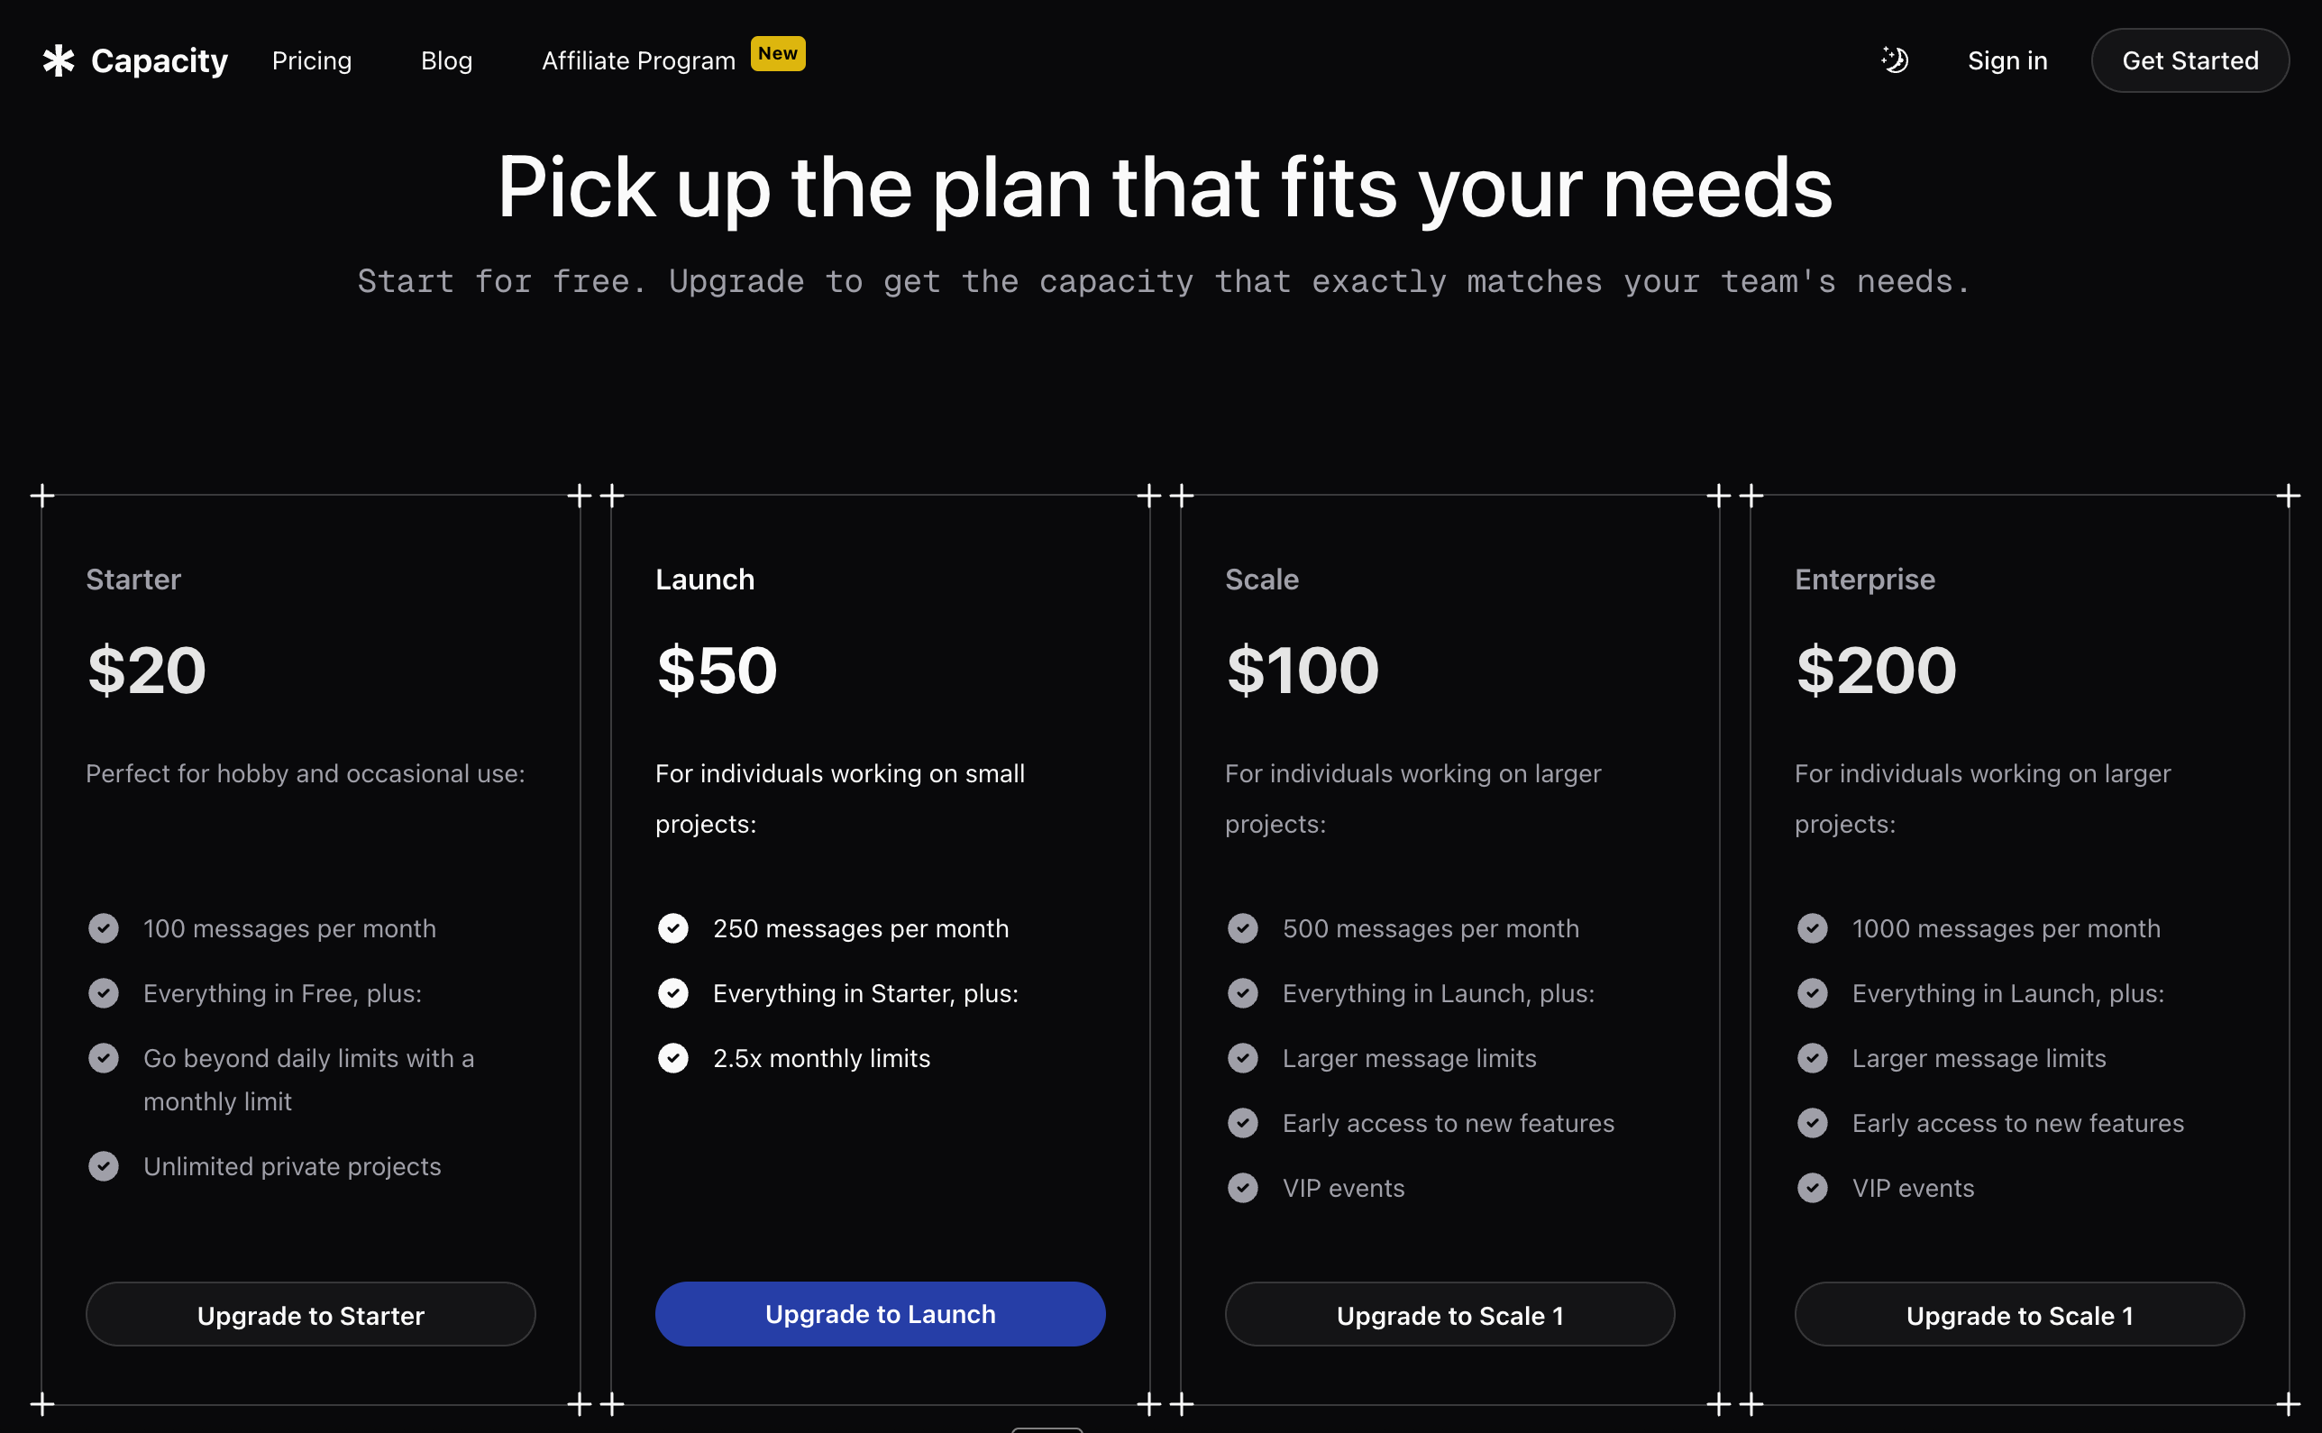Image resolution: width=2322 pixels, height=1433 pixels.
Task: Click the Capacity asterisk logo
Action: [58, 59]
